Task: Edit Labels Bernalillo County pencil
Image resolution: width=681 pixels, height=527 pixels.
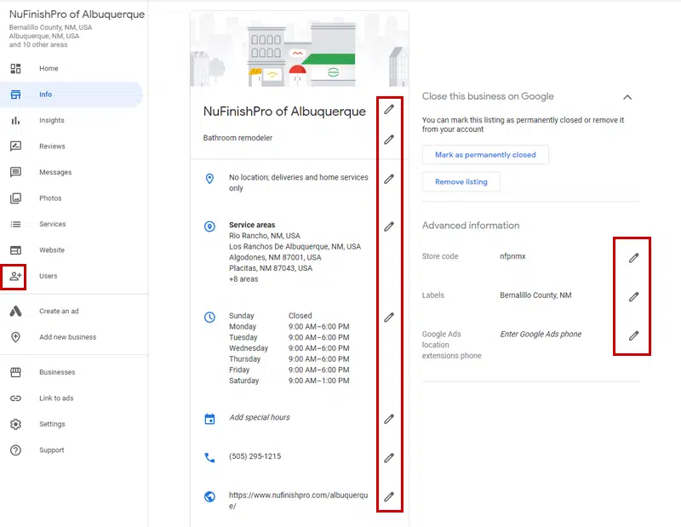Action: (x=633, y=297)
